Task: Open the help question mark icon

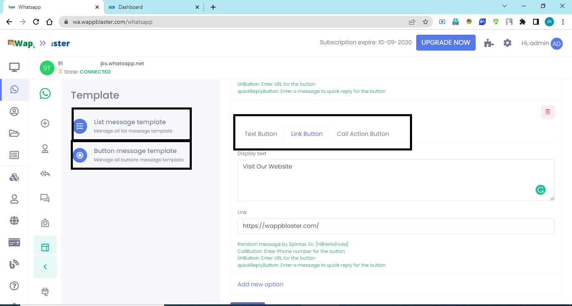Action: (x=14, y=286)
